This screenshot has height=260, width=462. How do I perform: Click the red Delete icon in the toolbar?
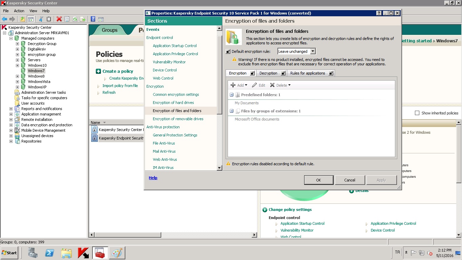tap(59, 19)
